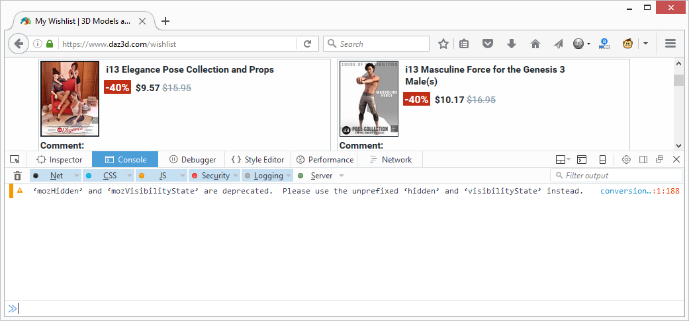Go back using the browser back arrow

point(19,44)
